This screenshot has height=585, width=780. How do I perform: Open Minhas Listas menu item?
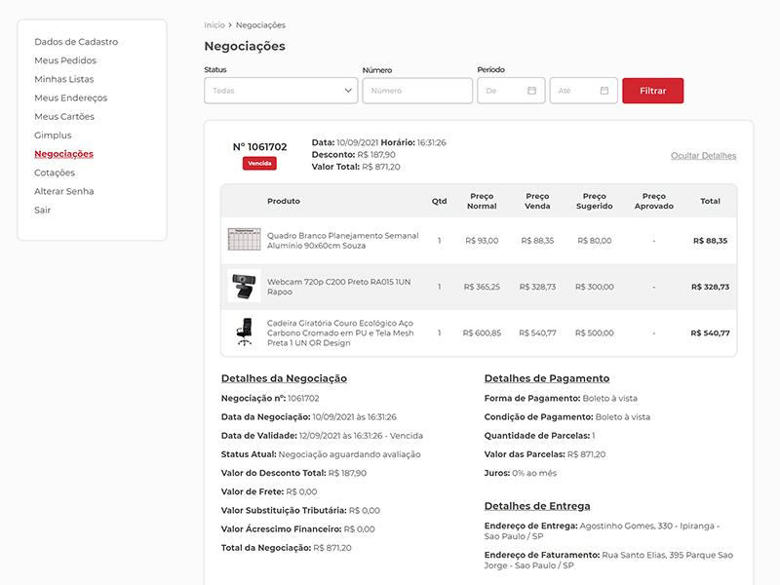click(x=65, y=79)
